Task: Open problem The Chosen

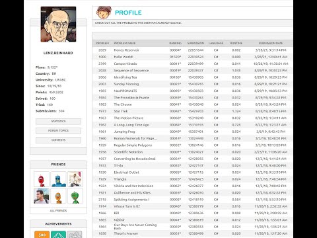Action: point(123,104)
